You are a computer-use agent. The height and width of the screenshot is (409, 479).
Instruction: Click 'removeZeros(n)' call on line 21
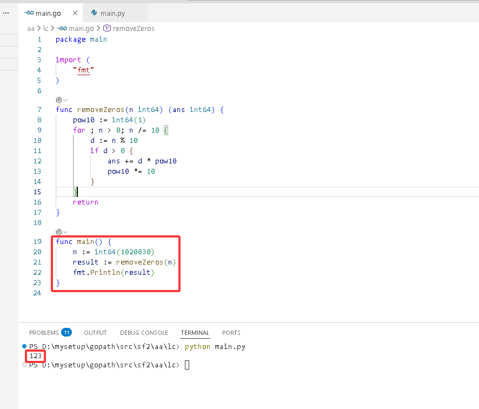146,262
